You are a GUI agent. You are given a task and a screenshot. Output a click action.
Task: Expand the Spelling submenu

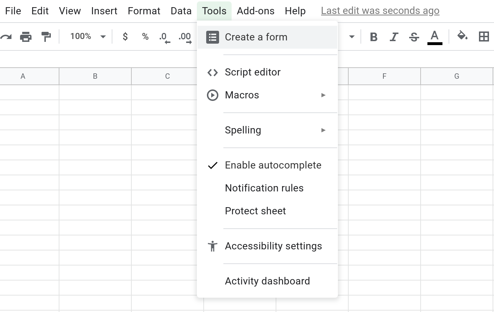(267, 130)
